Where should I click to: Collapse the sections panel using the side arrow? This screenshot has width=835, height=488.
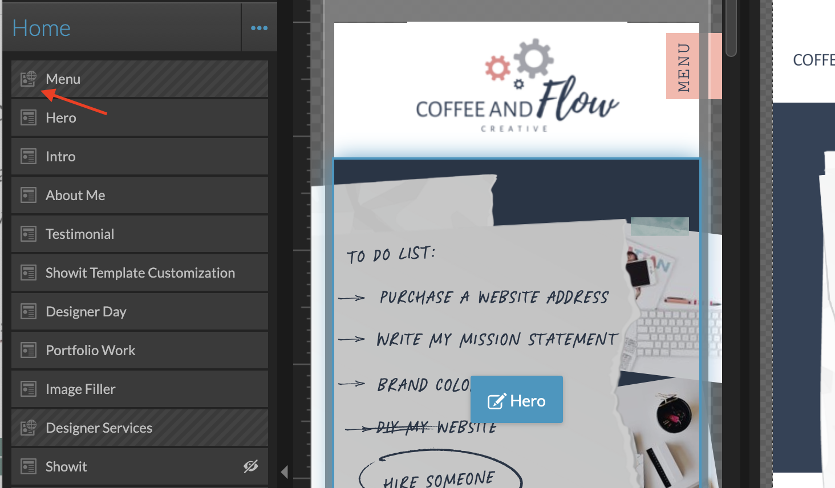[285, 471]
